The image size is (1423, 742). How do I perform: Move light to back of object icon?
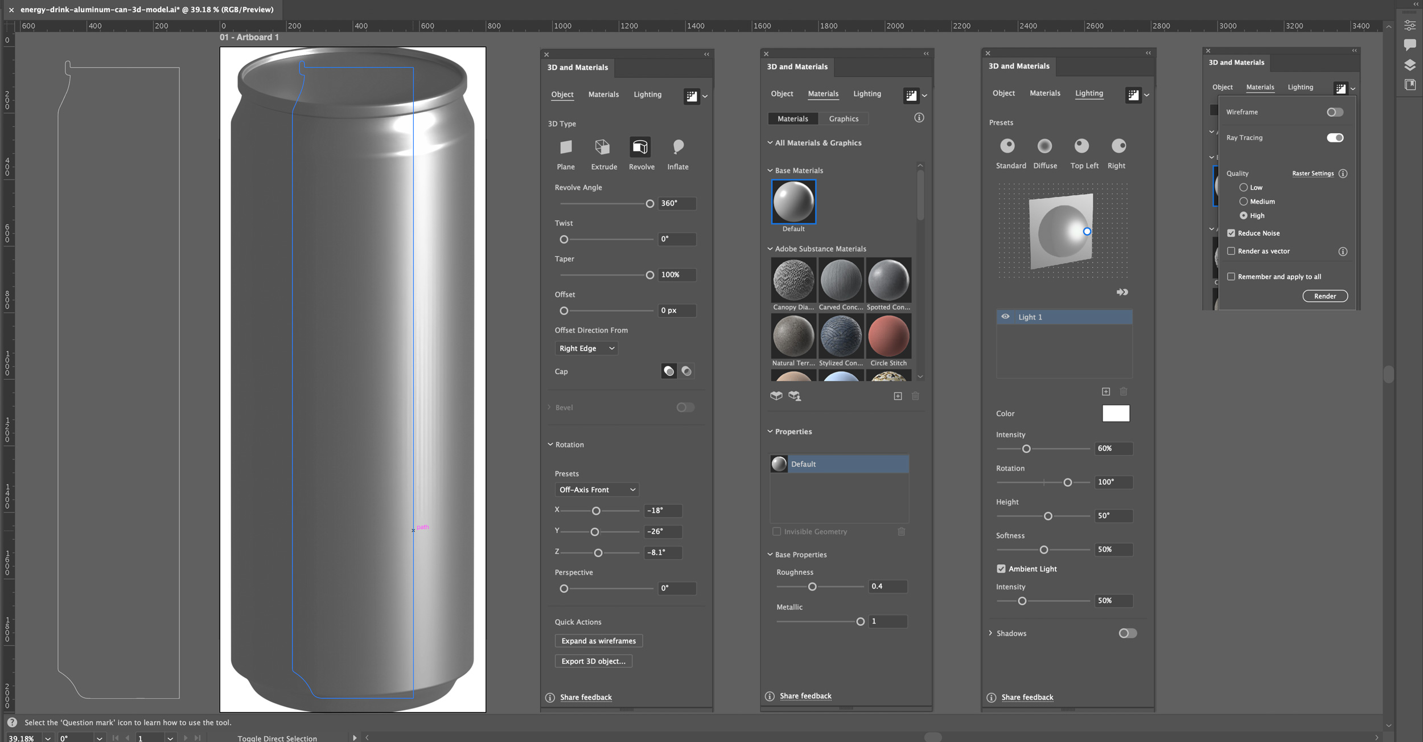pos(1122,292)
